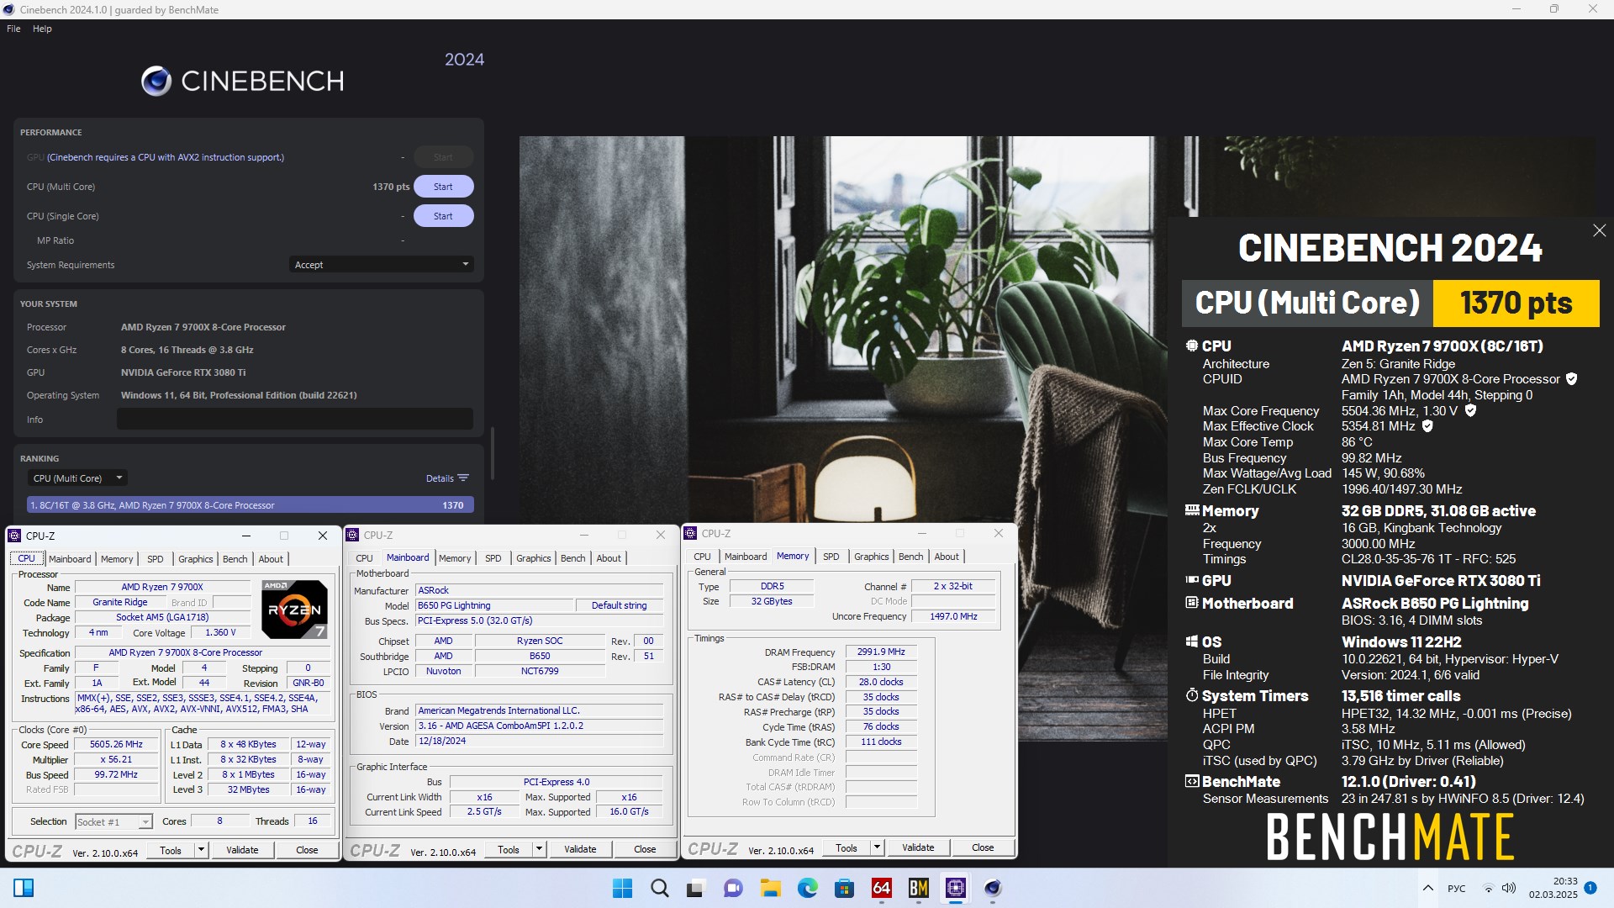Open Tools dropdown arrow in first CPU-Z window
The image size is (1614, 908).
[201, 850]
